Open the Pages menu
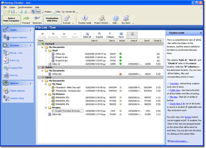Screen dimensions: 206x148 [12, 7]
